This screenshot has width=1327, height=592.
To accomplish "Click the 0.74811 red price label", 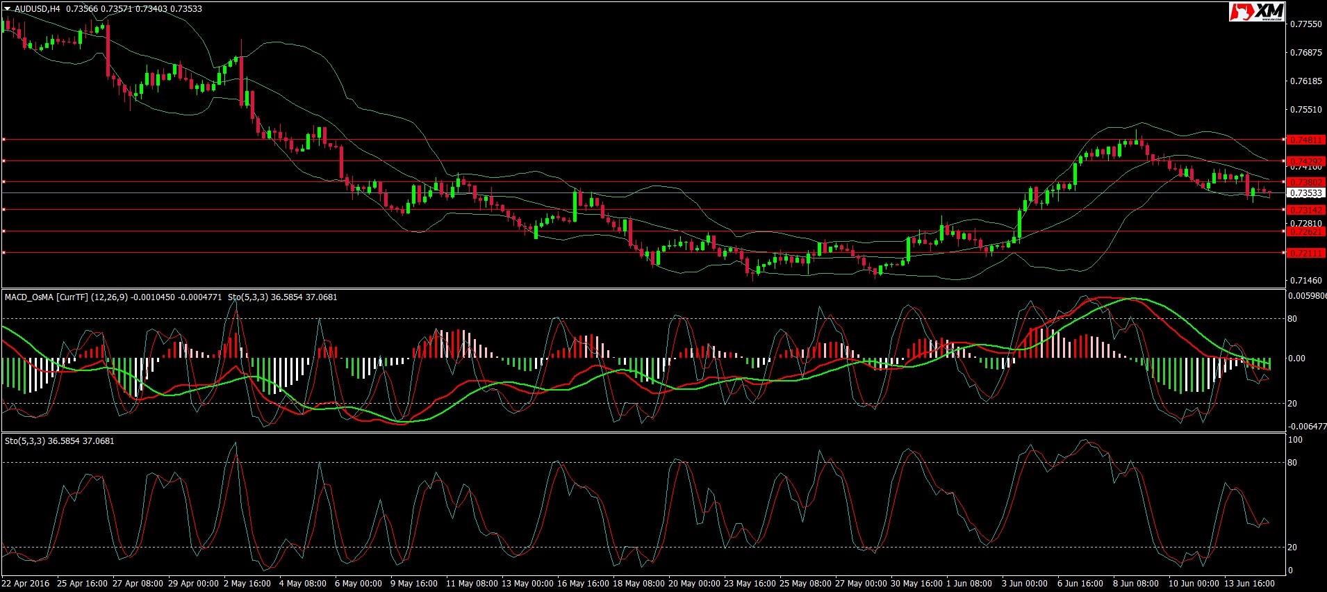I will click(1306, 140).
